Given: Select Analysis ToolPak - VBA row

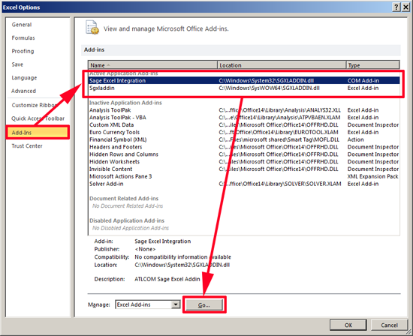Looking at the screenshot, I should click(244, 118).
